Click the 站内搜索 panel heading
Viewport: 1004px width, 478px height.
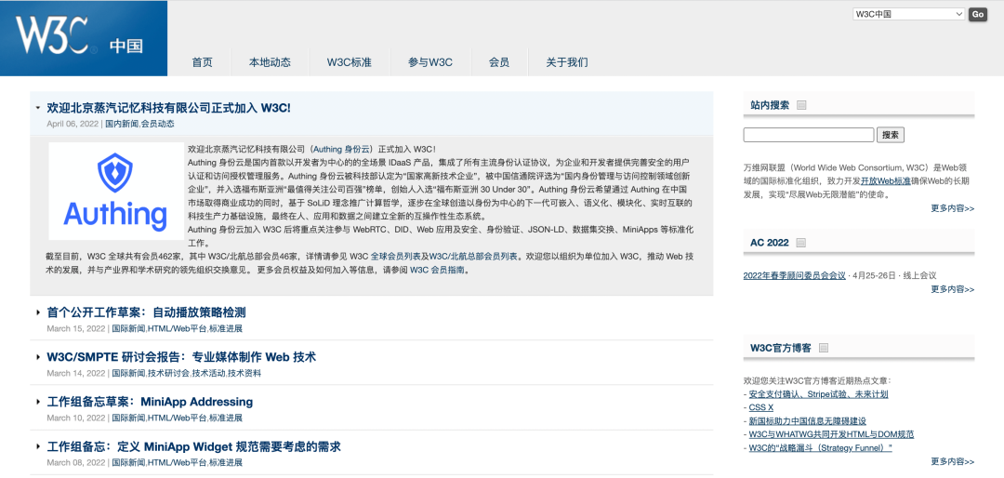tap(770, 106)
